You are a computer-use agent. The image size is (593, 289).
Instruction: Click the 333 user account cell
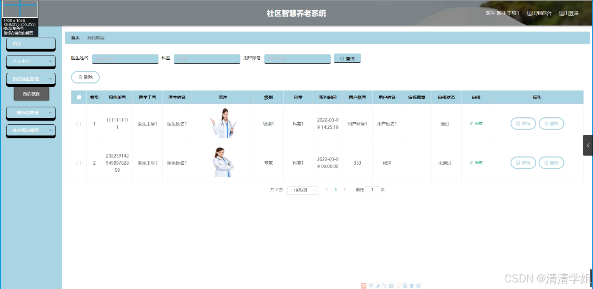357,163
